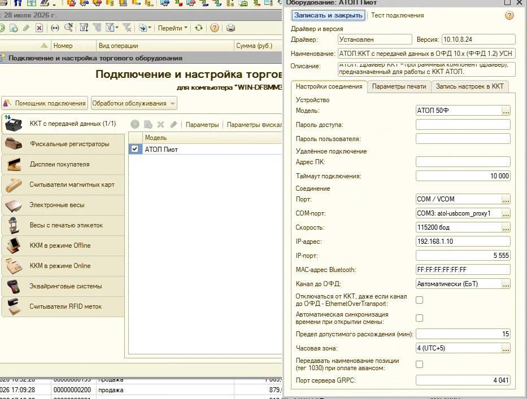
Task: Click the delete mark red X icon
Action: pos(39,28)
